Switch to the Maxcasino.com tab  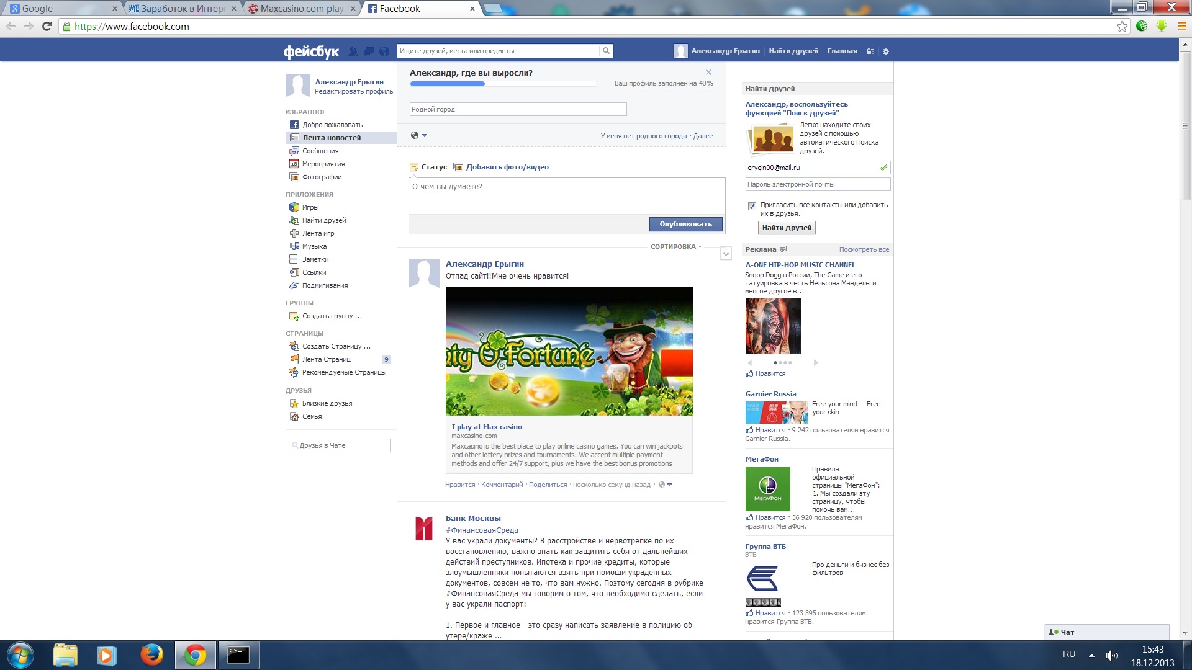[x=302, y=9]
